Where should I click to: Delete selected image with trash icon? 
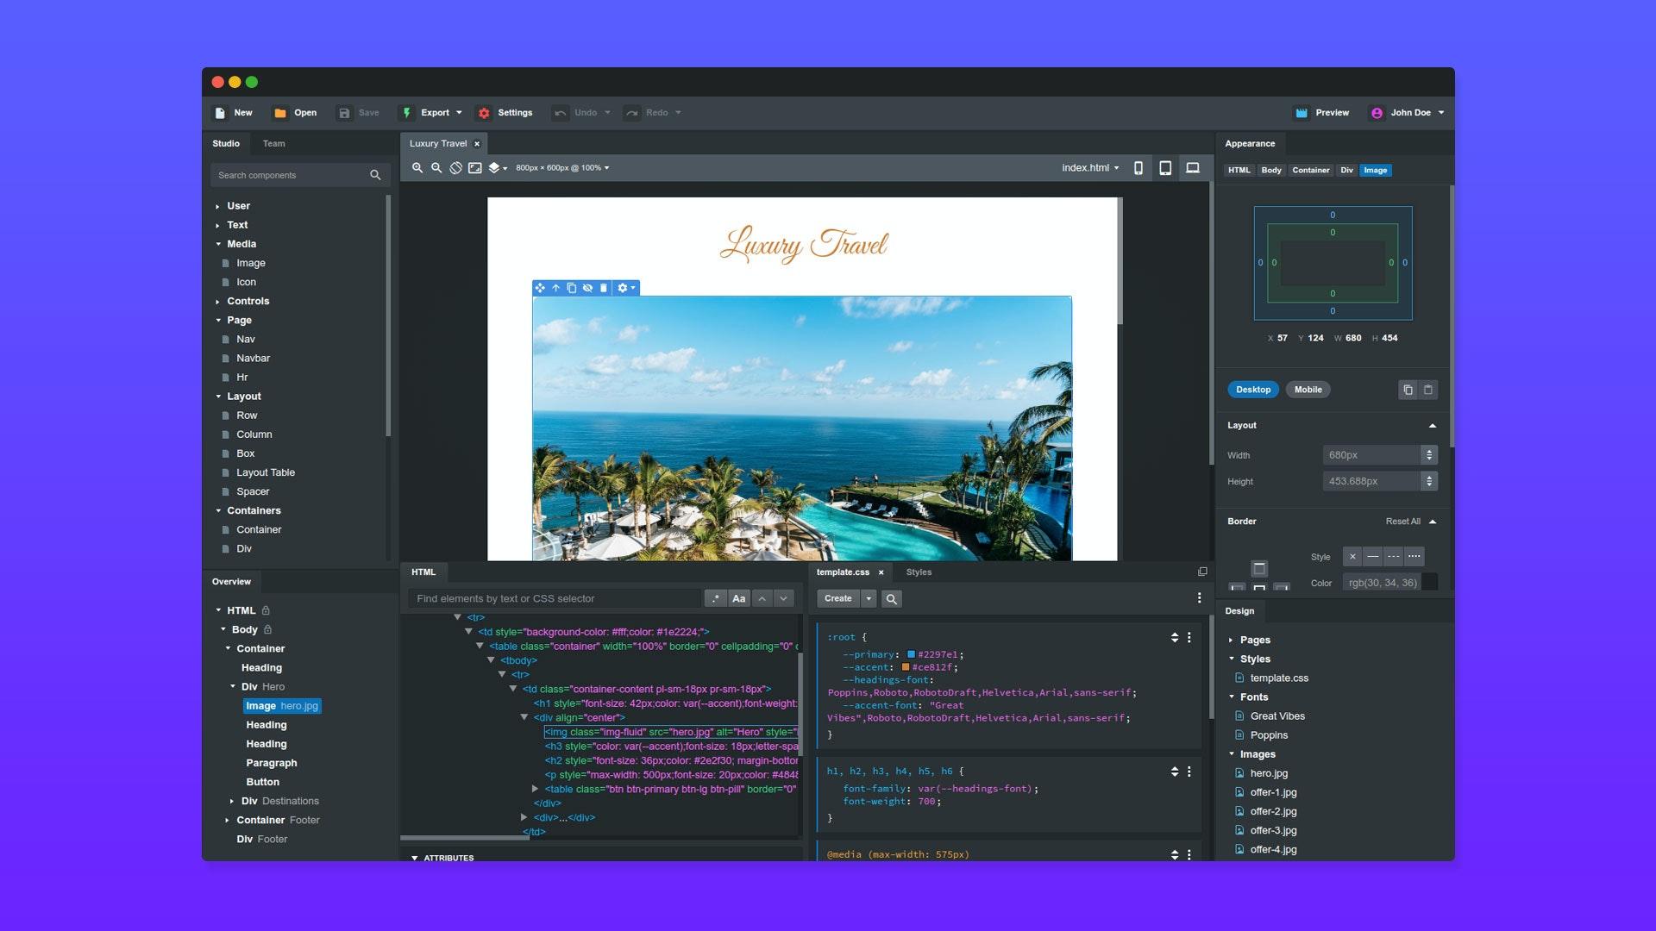[x=603, y=288]
